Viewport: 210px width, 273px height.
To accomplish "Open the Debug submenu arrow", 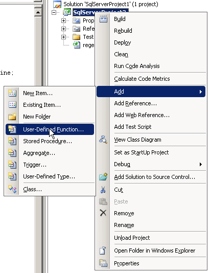I will click(201, 164).
